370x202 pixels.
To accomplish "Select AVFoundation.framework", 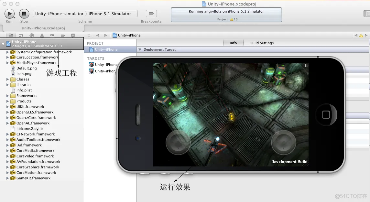I will tap(38, 162).
